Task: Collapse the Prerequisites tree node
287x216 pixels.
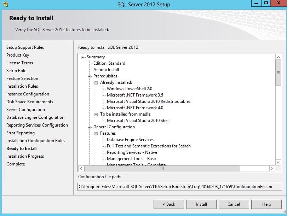Action: pyautogui.click(x=89, y=76)
